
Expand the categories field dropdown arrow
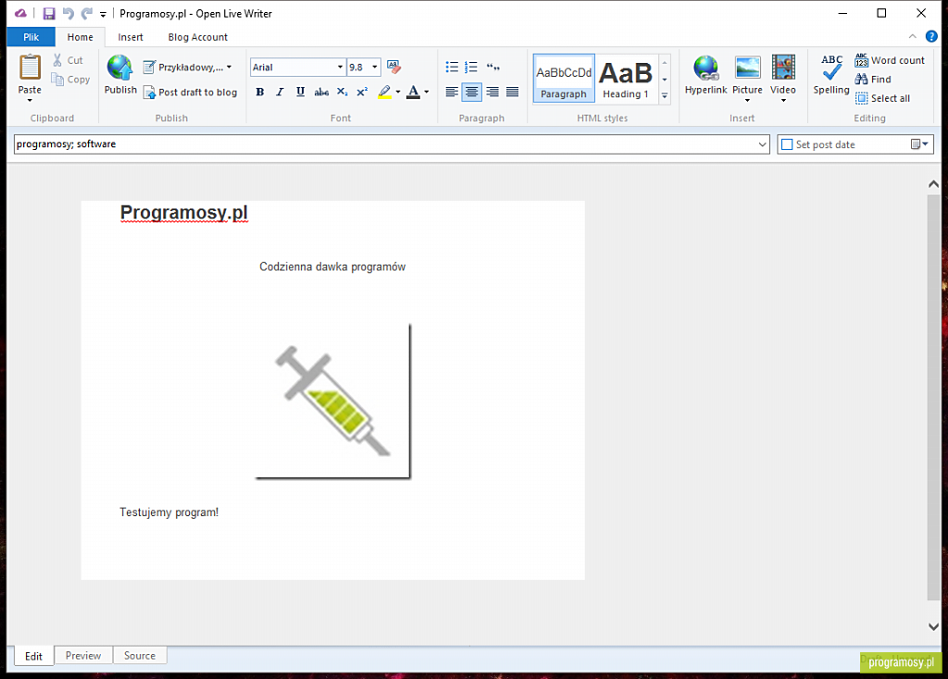pos(763,144)
